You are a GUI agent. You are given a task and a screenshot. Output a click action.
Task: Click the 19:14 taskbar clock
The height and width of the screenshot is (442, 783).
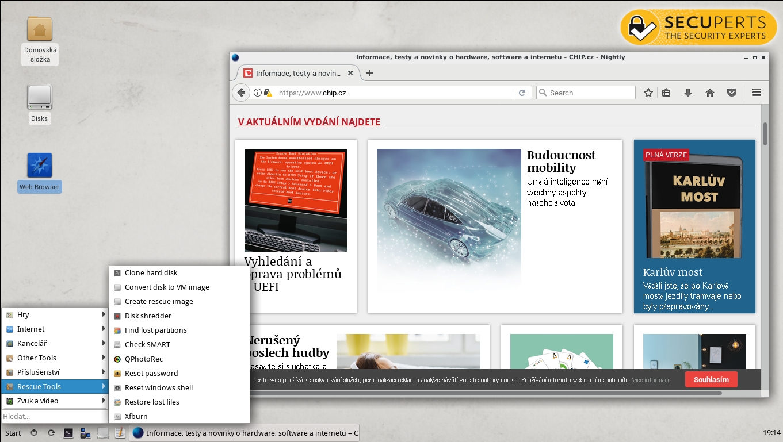click(771, 433)
